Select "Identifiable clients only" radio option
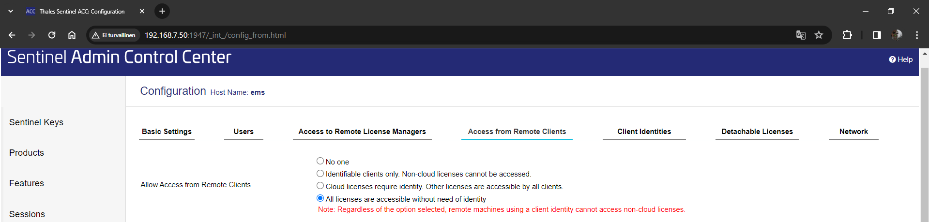929x222 pixels. click(320, 174)
